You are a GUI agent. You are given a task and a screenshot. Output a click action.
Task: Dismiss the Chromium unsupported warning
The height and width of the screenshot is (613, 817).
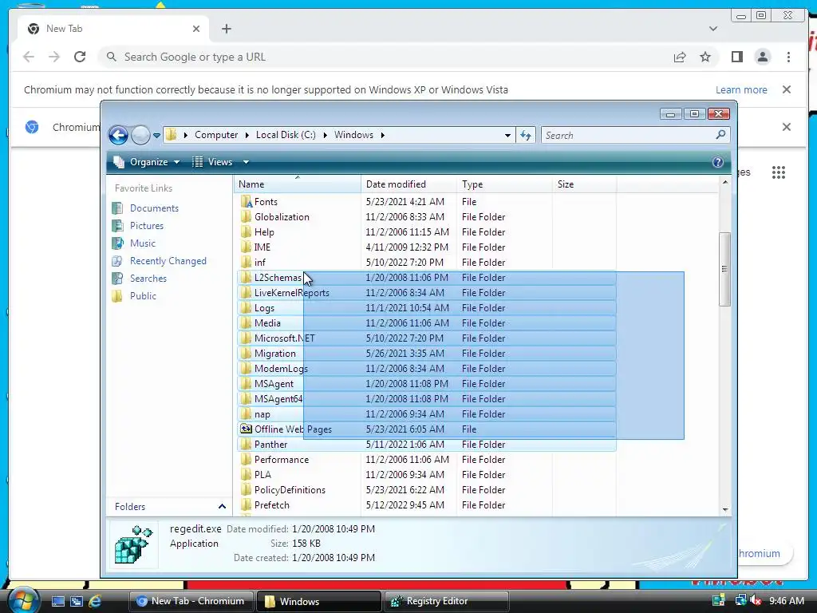pos(787,89)
